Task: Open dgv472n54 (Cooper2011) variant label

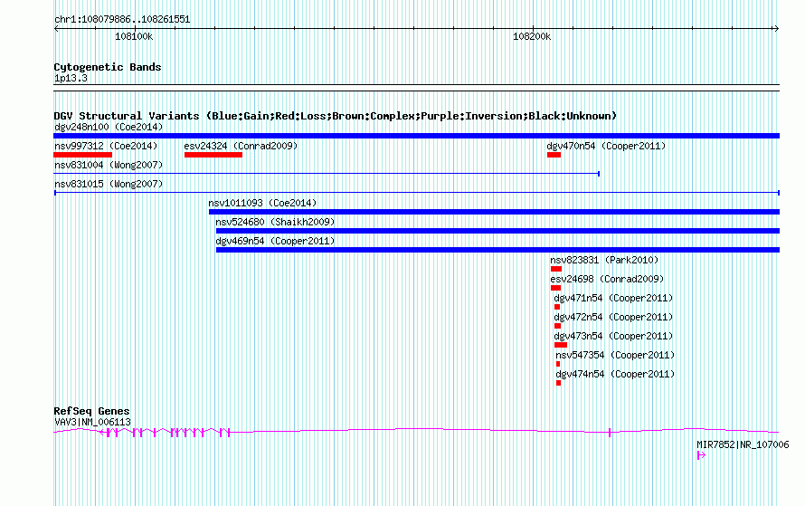Action: [613, 317]
